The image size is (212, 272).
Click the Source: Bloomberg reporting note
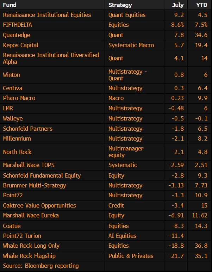click(x=41, y=266)
